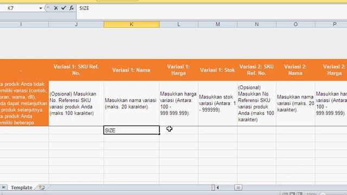Confirm the entry with the checkmark icon
The height and width of the screenshot is (195, 347).
[x=64, y=8]
